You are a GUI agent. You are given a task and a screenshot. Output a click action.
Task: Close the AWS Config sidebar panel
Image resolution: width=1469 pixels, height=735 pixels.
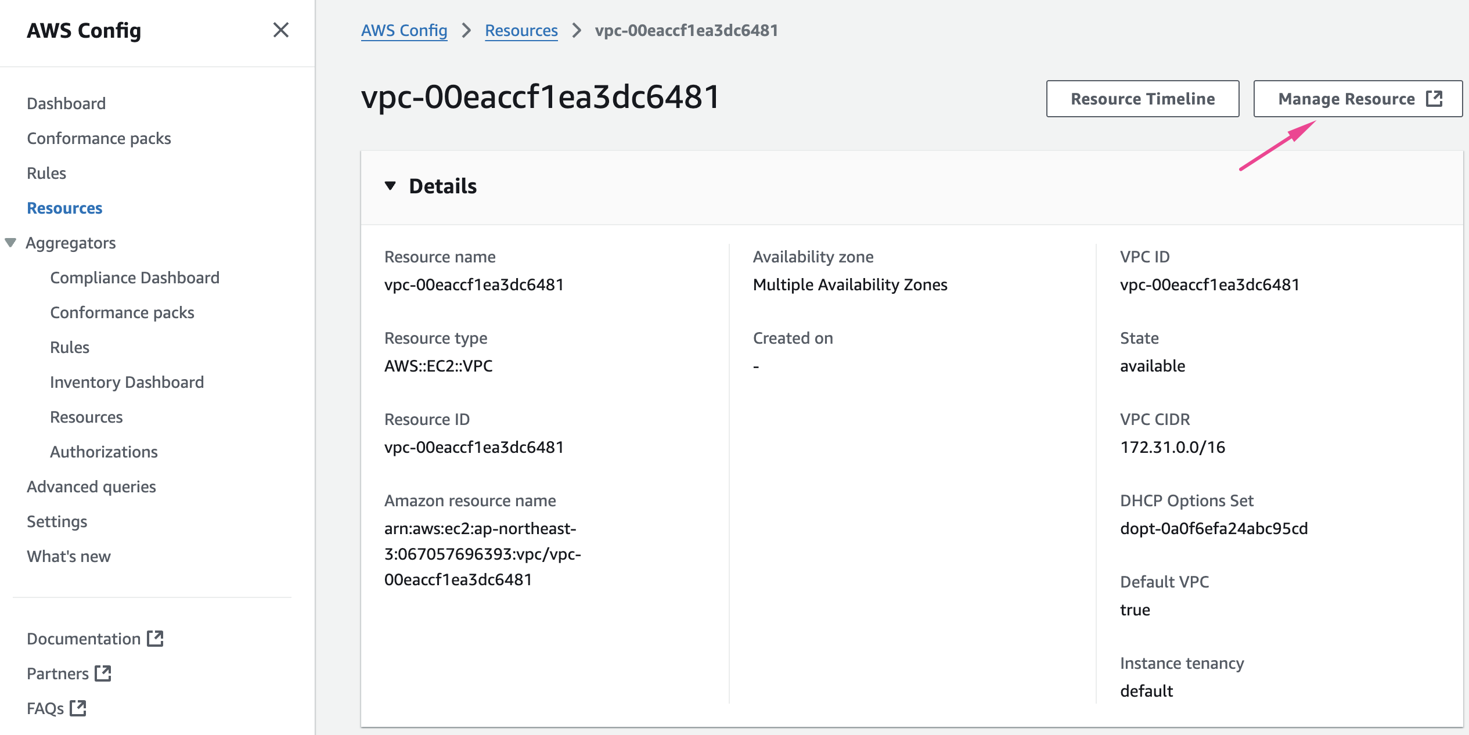pos(280,30)
